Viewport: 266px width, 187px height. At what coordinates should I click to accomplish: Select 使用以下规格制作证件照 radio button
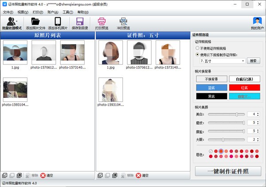point(197,55)
